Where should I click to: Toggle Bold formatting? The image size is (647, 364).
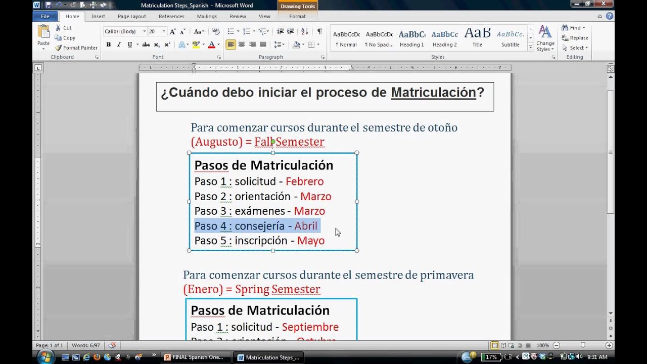point(108,44)
